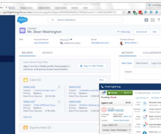
Task: Click the Subject input field
Action: click(143, 77)
